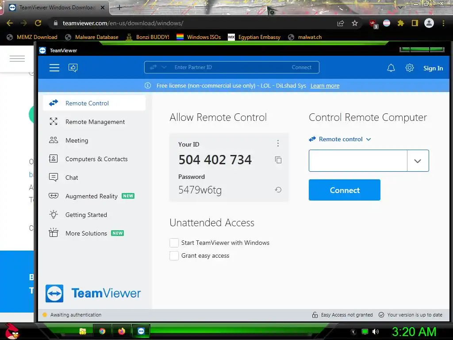Open File Explorer from the taskbar
The image size is (453, 340).
[83, 331]
